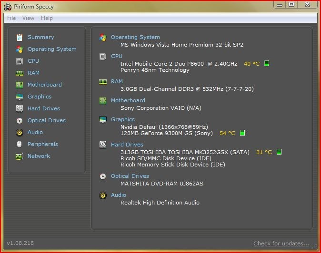
Task: Click Hard Drives heading link in summary
Action: pyautogui.click(x=127, y=145)
